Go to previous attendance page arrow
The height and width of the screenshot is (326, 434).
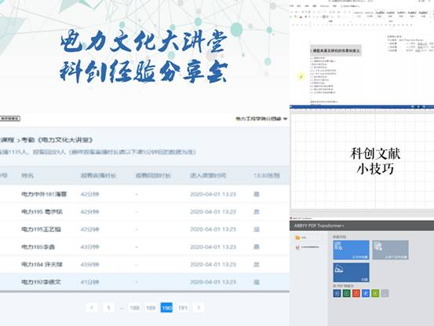(x=92, y=307)
